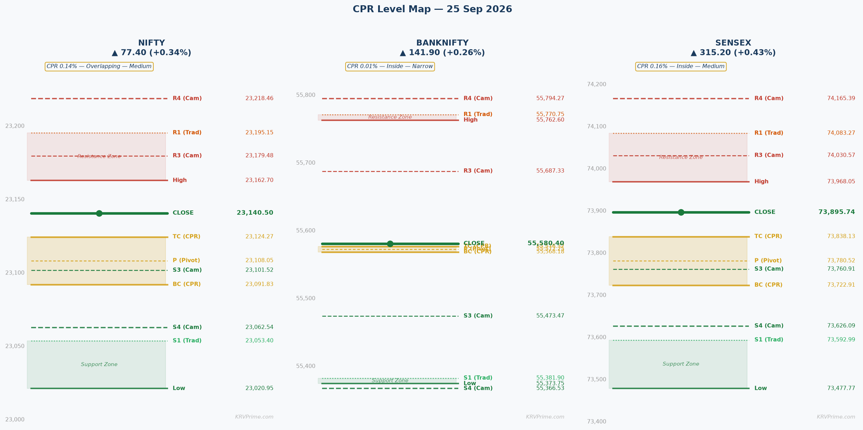Click the BANKNIFTY R3 (Cam) level label

(x=478, y=171)
